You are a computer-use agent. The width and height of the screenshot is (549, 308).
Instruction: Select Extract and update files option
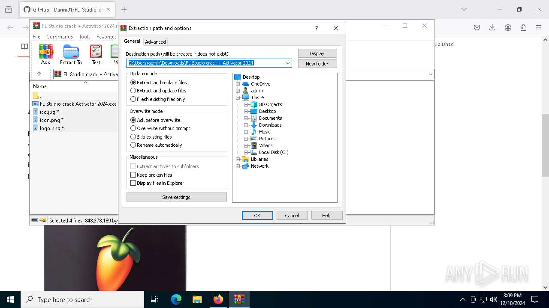[158, 91]
